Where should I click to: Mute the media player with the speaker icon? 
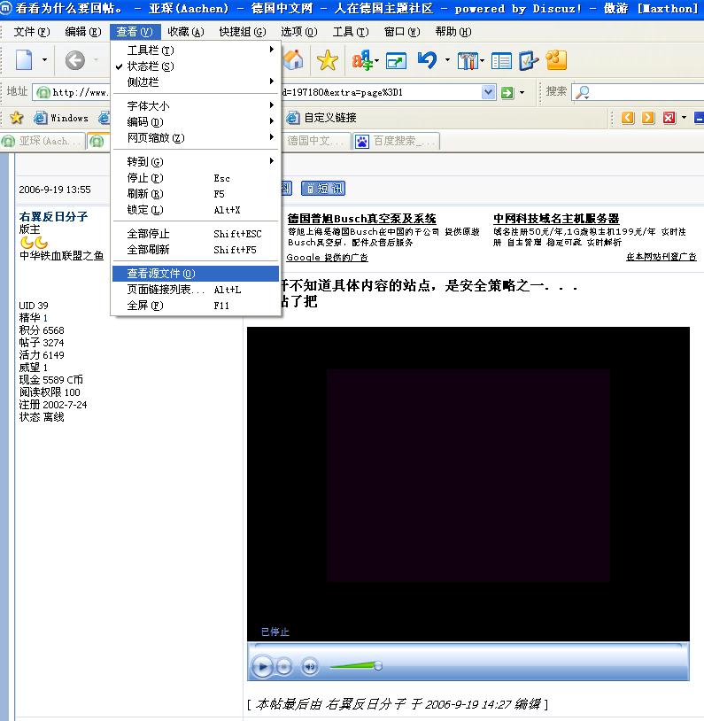[309, 666]
